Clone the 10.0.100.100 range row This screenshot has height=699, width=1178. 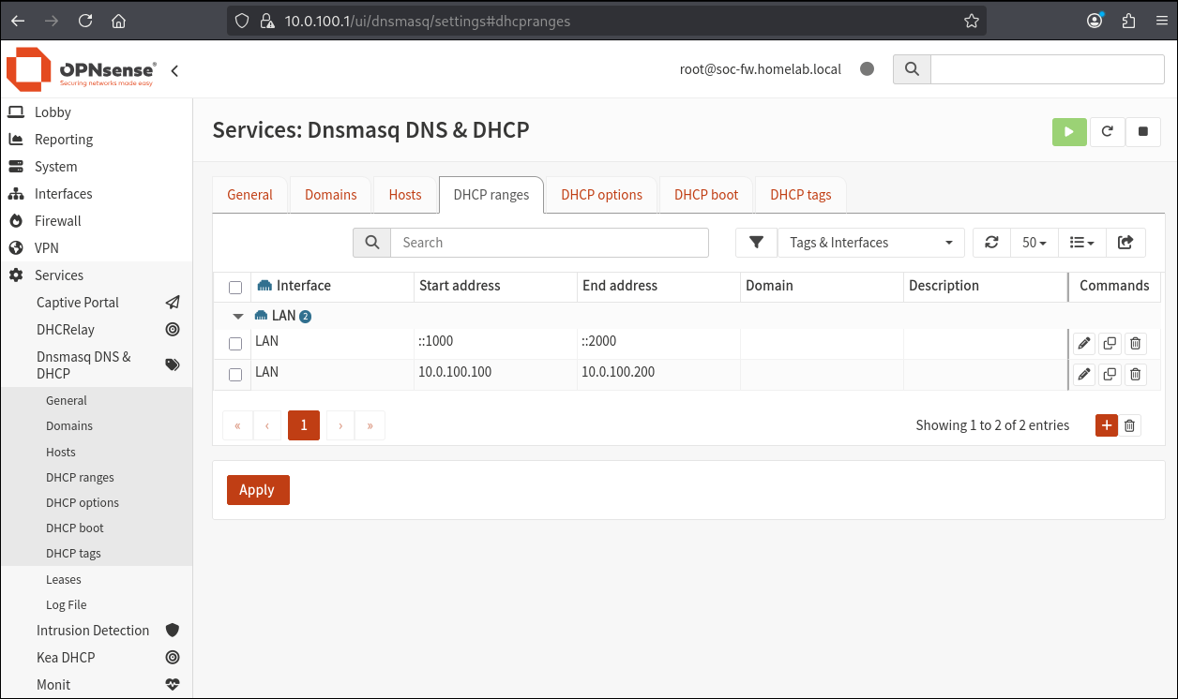[x=1110, y=375]
